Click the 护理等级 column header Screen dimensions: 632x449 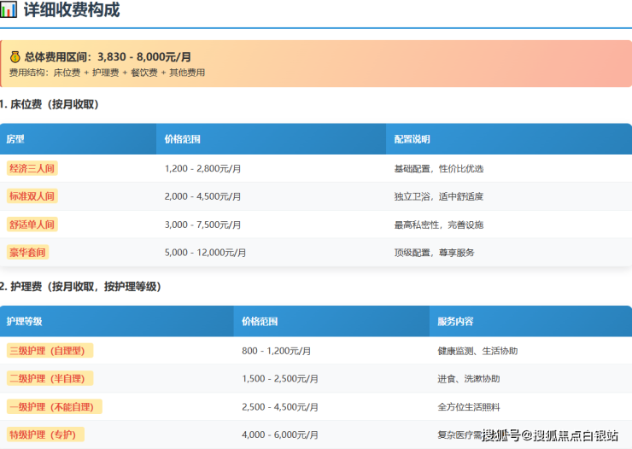24,322
